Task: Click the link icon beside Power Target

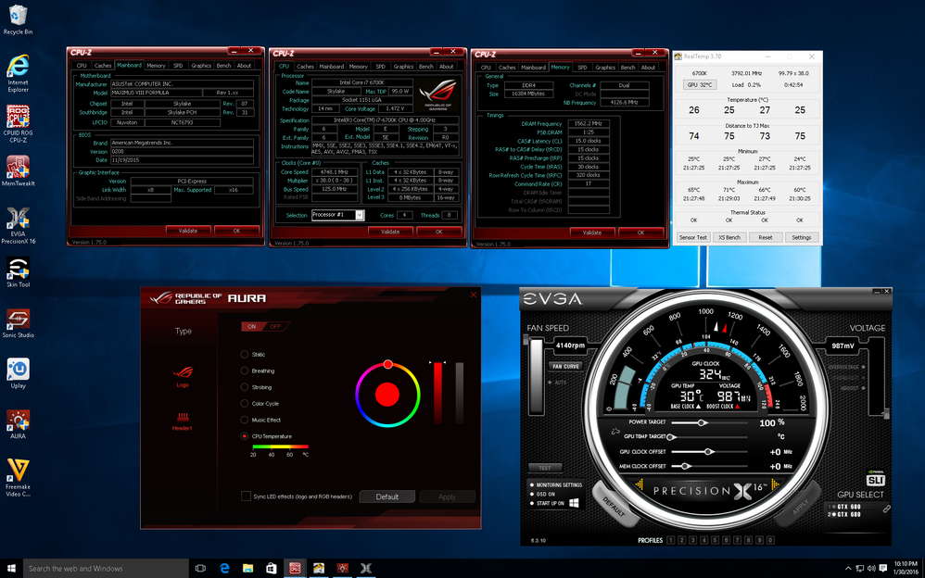Action: point(615,431)
